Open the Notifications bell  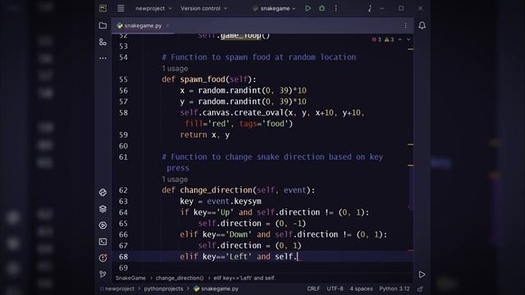tap(422, 25)
